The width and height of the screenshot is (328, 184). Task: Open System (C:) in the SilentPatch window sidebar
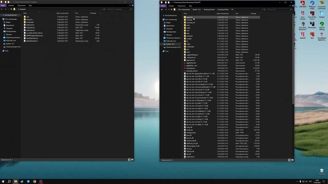(x=9, y=43)
